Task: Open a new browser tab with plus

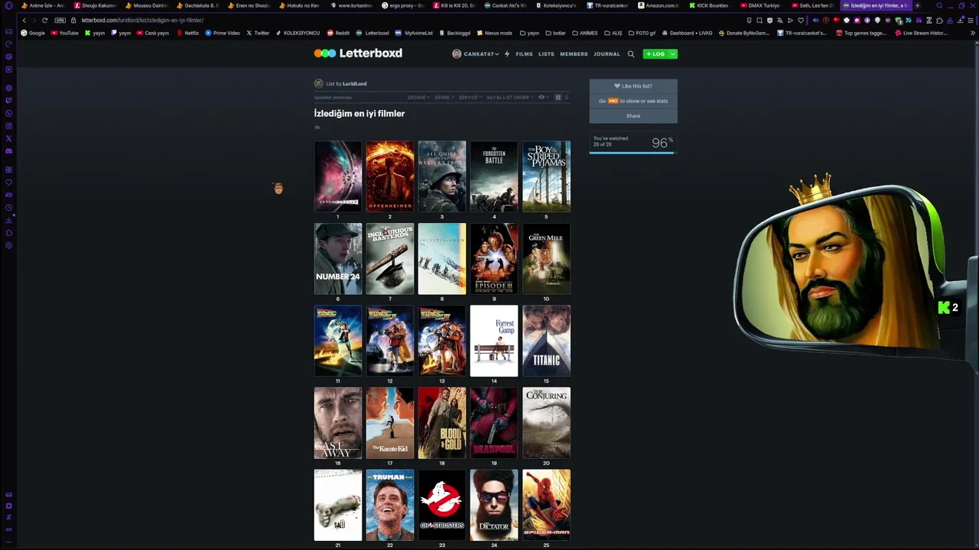Action: click(918, 5)
